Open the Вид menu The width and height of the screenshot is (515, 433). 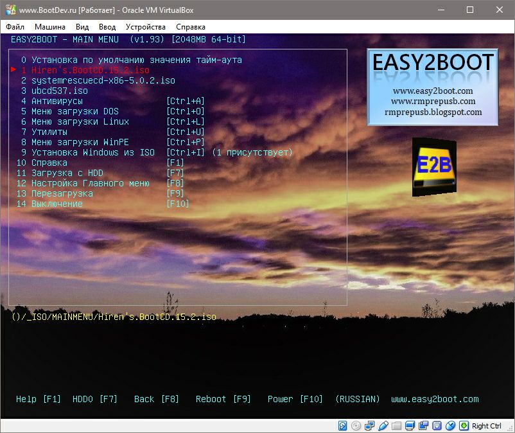[x=82, y=27]
